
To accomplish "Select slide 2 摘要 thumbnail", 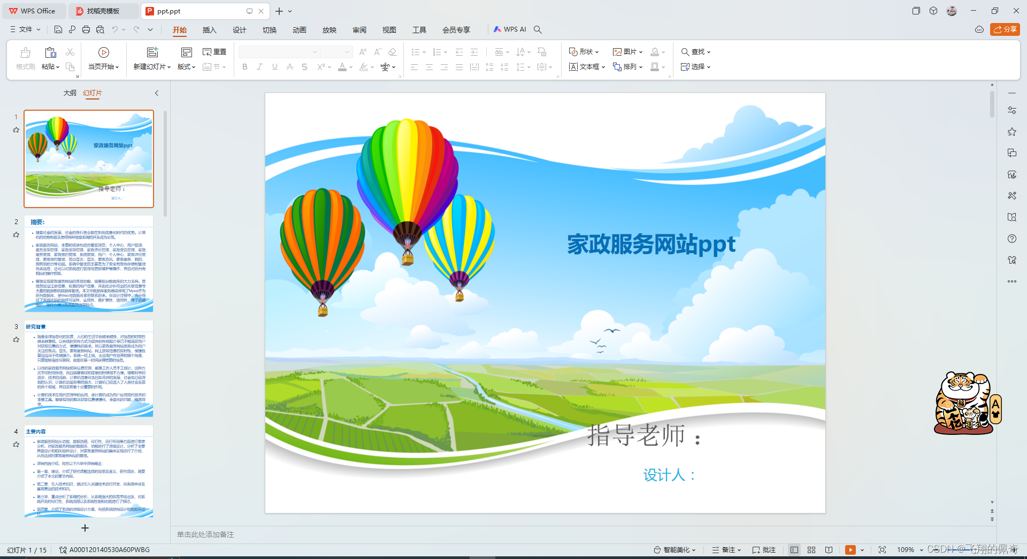I will [x=89, y=264].
